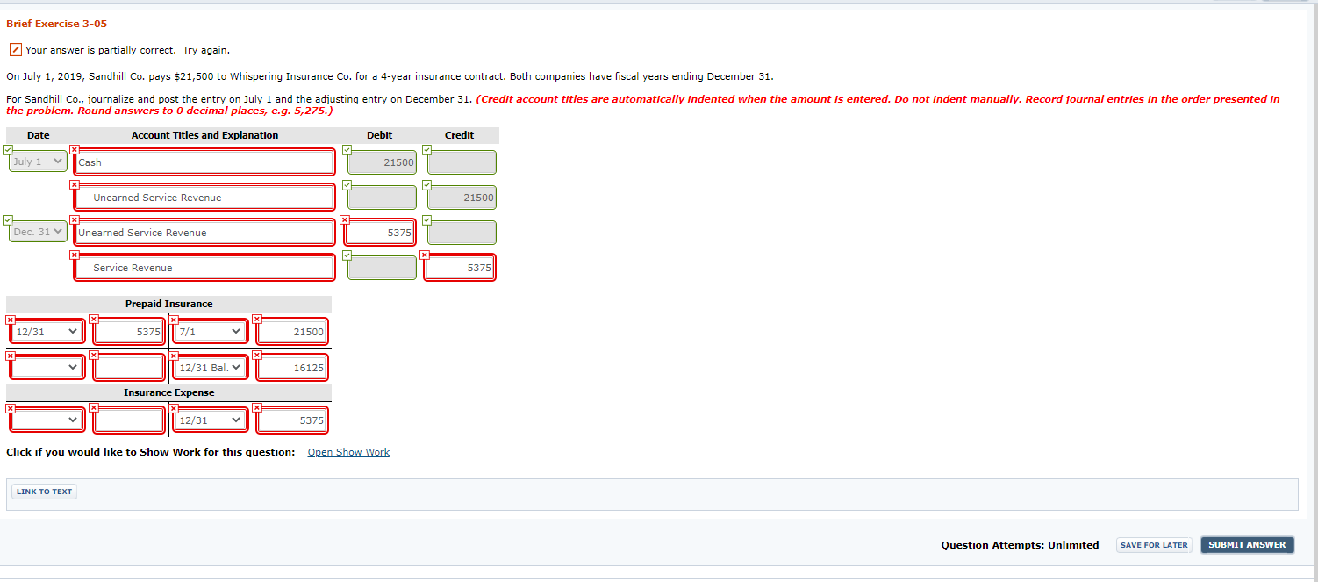Toggle checkmark above blank Service Revenue debit field
The width and height of the screenshot is (1318, 582).
click(346, 255)
